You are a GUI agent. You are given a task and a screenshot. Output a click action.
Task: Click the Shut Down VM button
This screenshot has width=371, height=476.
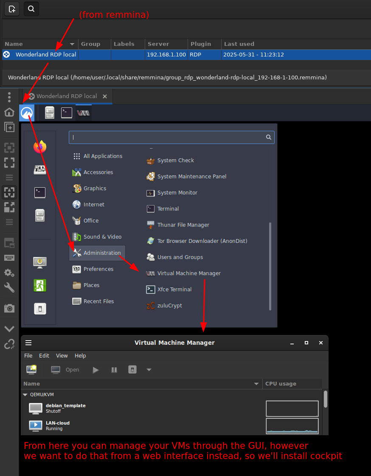[x=132, y=369]
